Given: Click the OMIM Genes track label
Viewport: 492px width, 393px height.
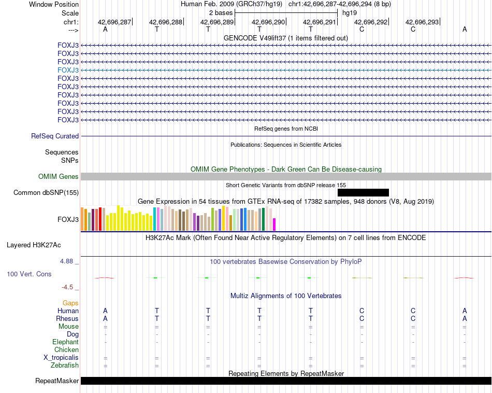Looking at the screenshot, I should [x=58, y=177].
